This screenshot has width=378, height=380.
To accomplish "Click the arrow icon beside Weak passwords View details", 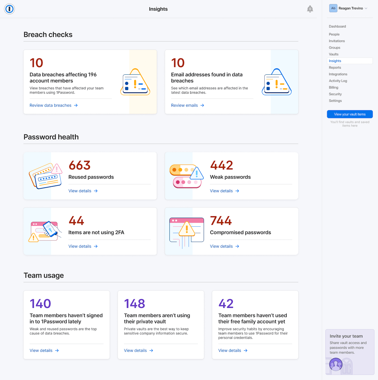I will tap(238, 191).
